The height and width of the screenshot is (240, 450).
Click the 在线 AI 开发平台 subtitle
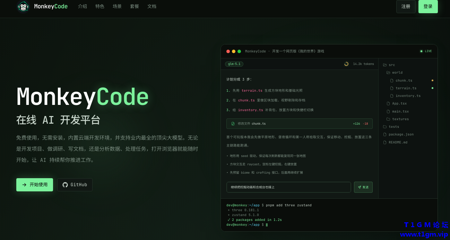point(58,120)
